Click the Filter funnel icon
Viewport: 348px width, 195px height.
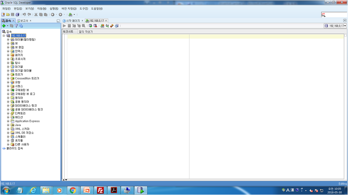pyautogui.click(x=16, y=26)
